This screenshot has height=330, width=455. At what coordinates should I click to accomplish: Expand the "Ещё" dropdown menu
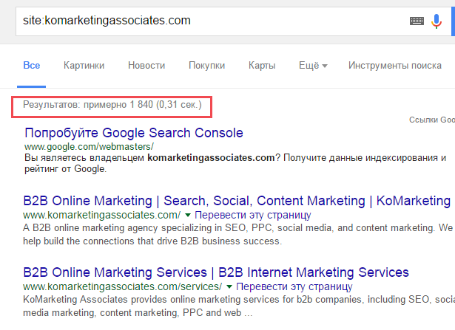pos(313,65)
